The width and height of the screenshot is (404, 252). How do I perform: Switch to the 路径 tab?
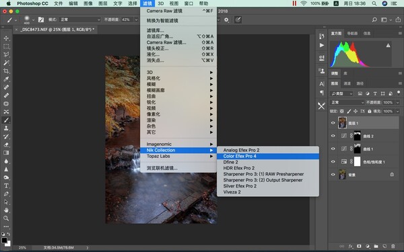pyautogui.click(x=360, y=83)
